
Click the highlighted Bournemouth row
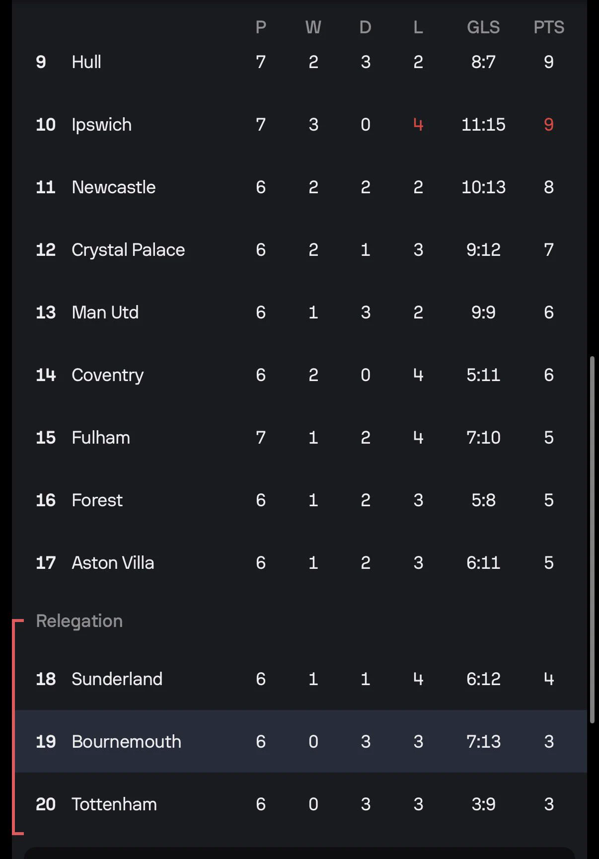click(x=299, y=741)
